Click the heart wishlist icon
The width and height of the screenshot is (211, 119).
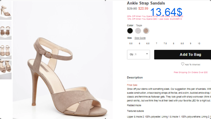(182, 64)
